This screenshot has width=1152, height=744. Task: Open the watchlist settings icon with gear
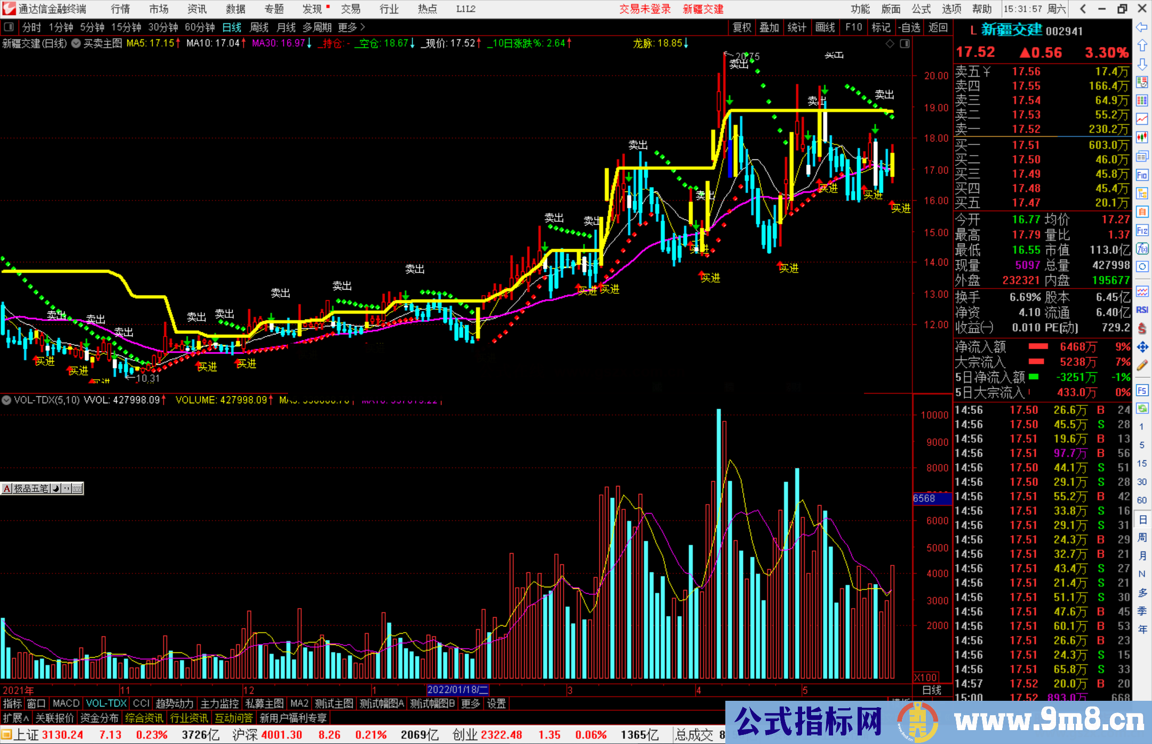(x=1142, y=82)
